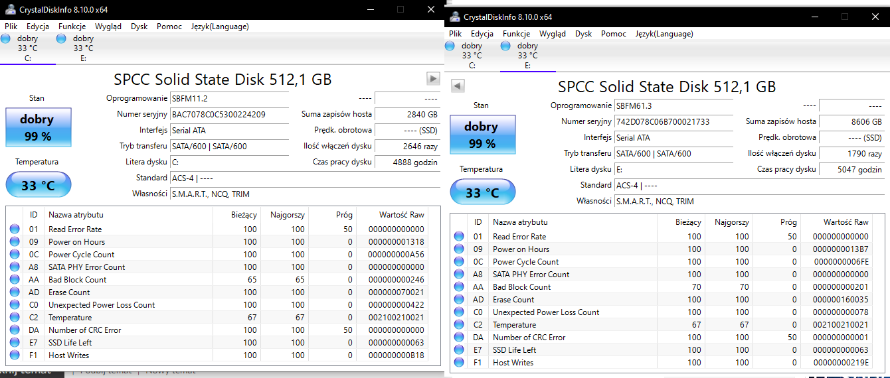Select disk E: status orb in left window
This screenshot has height=378, width=890.
[x=62, y=38]
